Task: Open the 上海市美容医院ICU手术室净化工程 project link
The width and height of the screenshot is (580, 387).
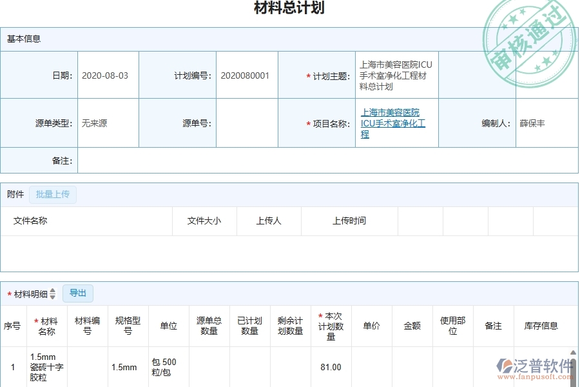Action: click(x=392, y=123)
